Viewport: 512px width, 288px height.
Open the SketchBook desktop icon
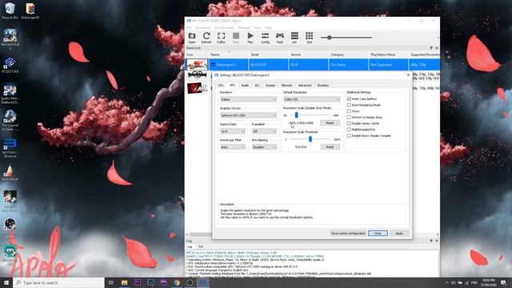10,173
